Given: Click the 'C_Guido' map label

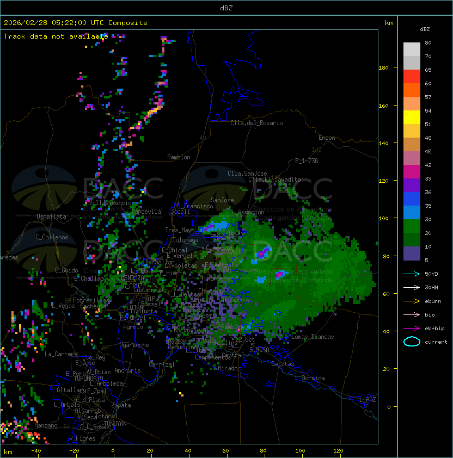Looking at the screenshot, I should coord(66,270).
